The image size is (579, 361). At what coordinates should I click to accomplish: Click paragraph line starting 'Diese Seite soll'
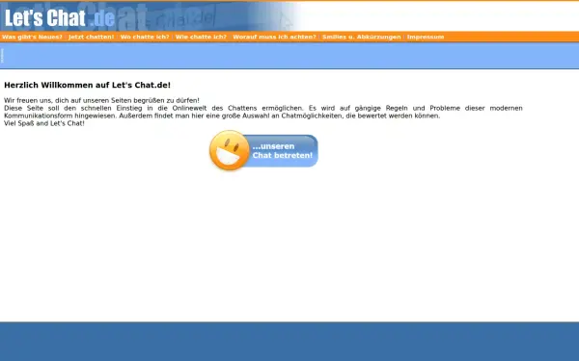pos(263,108)
